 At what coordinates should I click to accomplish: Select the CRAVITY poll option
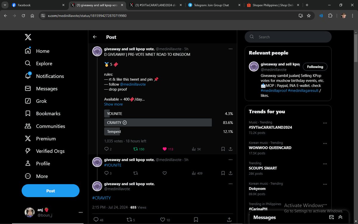click(x=169, y=122)
